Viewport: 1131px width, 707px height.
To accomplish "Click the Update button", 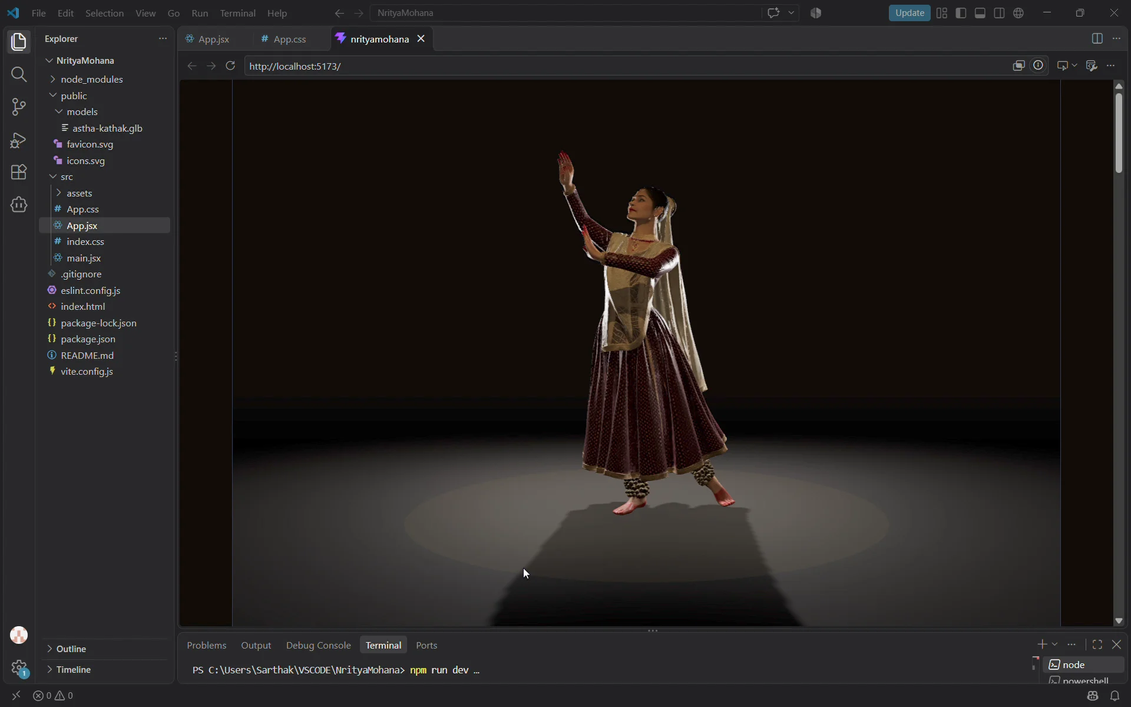I will 909,13.
